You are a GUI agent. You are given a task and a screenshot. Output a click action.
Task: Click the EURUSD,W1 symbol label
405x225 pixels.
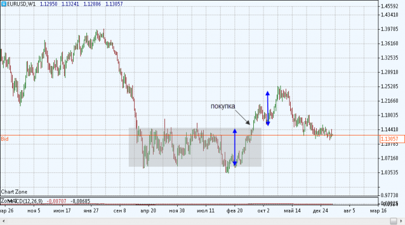tap(21, 4)
